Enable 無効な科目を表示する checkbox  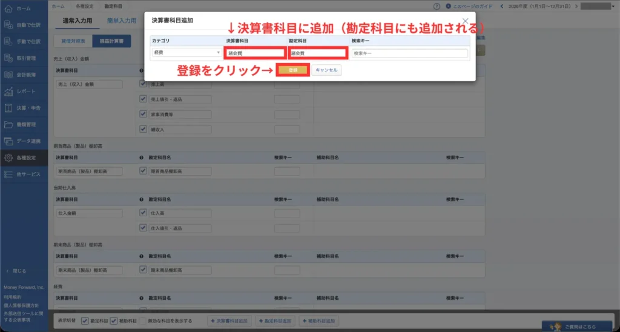(x=143, y=321)
